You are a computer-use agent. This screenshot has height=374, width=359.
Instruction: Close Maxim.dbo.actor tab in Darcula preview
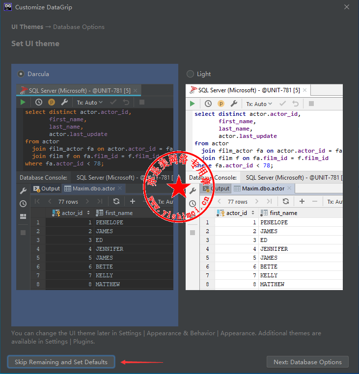[120, 188]
